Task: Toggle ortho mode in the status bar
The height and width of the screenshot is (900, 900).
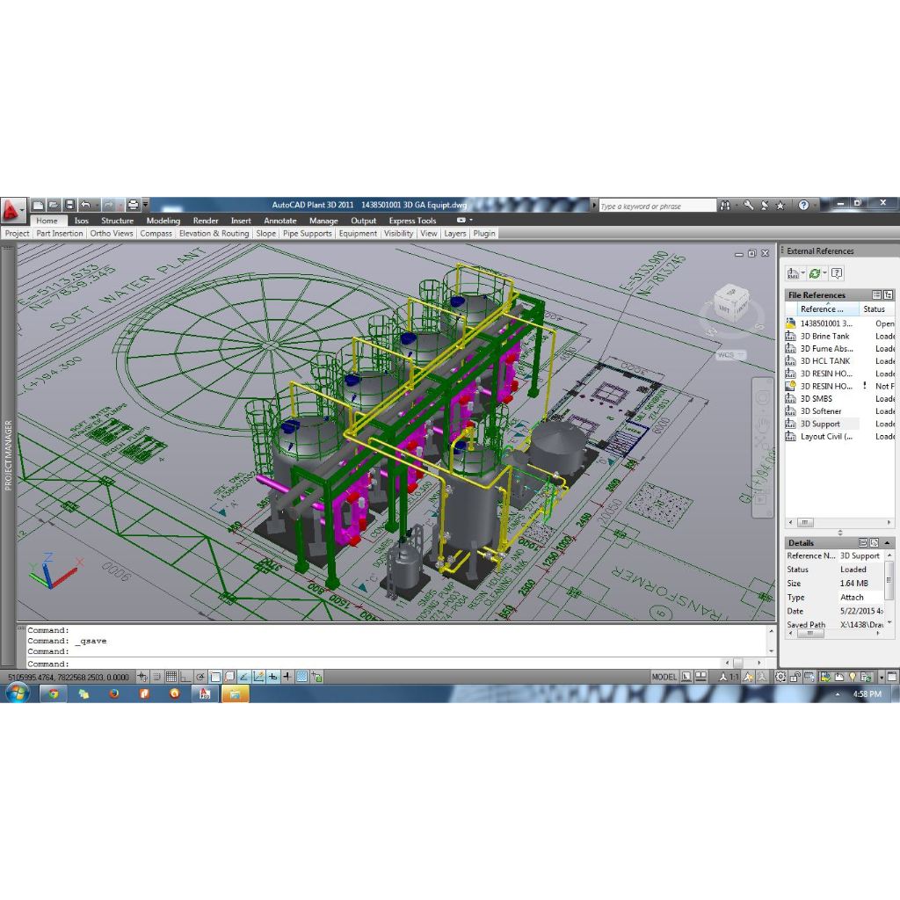Action: [185, 677]
